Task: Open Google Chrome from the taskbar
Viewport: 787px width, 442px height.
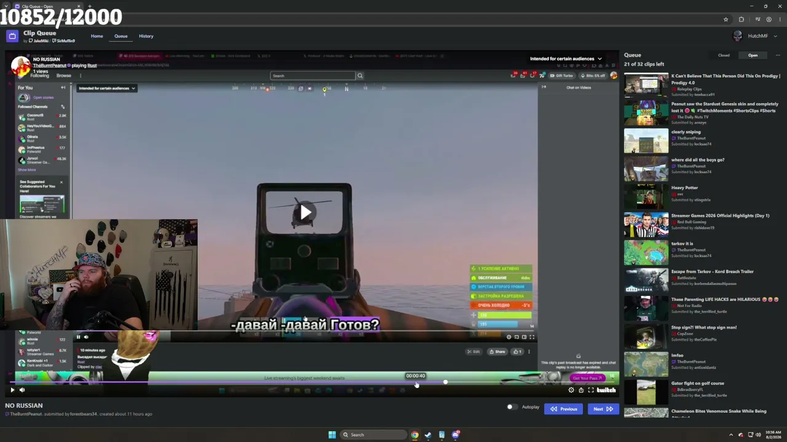Action: 415,435
